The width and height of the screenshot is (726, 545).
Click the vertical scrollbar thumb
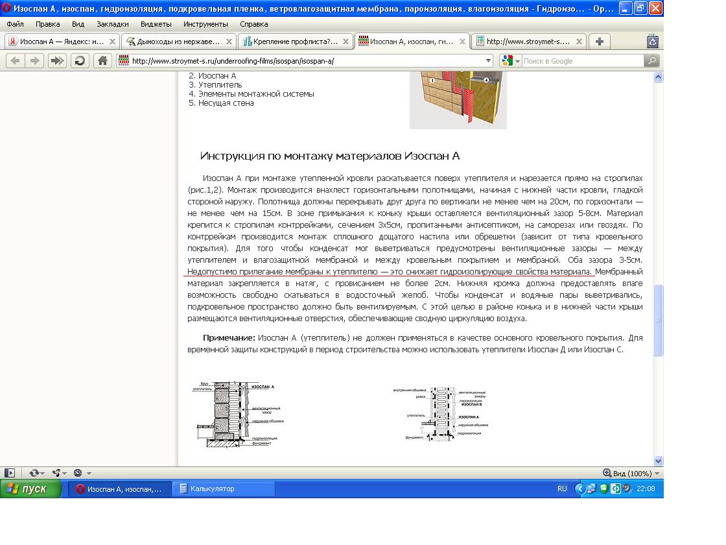pyautogui.click(x=659, y=320)
